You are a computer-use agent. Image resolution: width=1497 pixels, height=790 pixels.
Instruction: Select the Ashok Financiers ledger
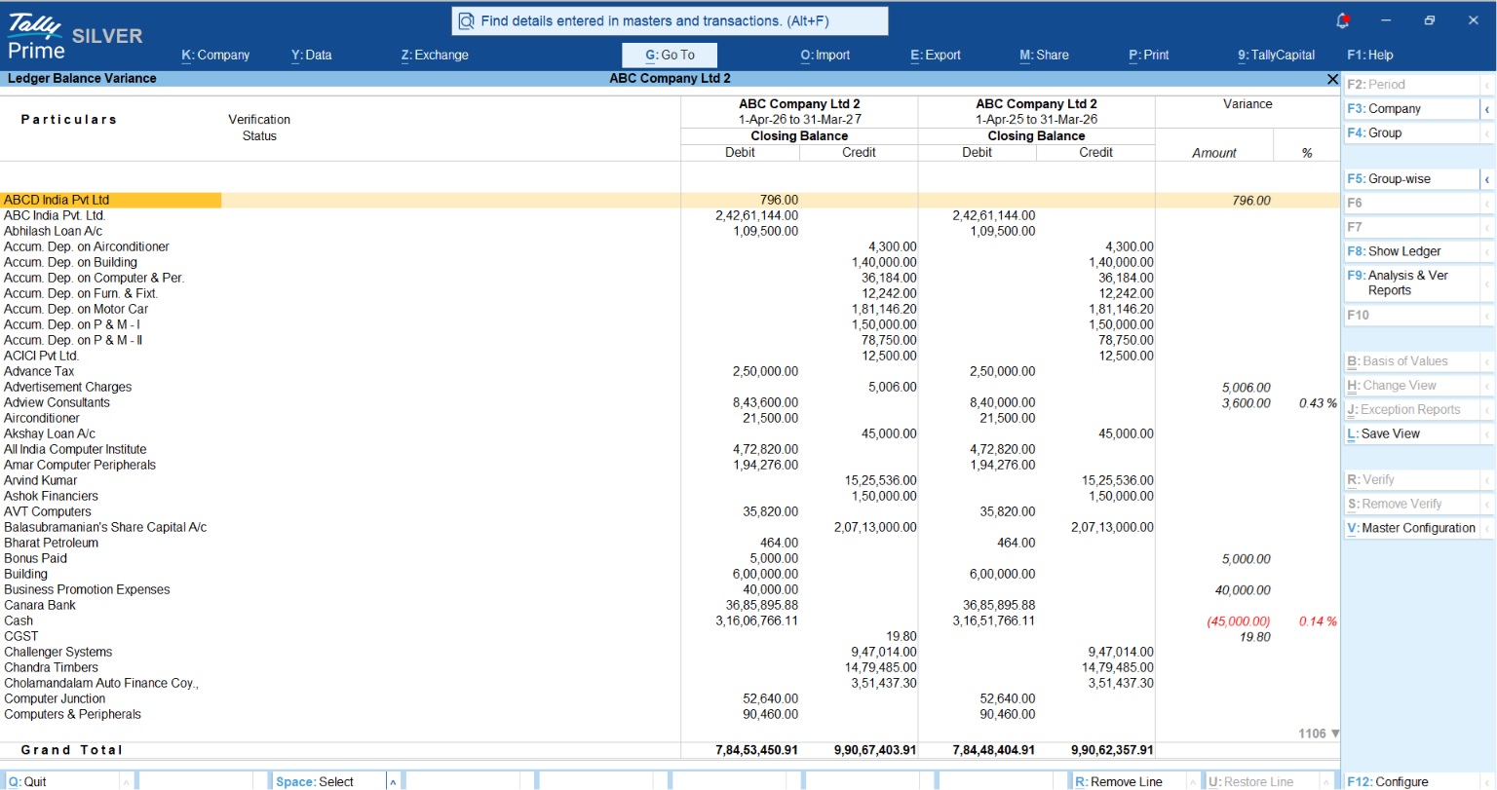coord(51,497)
